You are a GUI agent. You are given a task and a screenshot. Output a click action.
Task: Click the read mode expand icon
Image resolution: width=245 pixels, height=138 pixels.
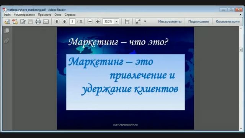click(138, 21)
